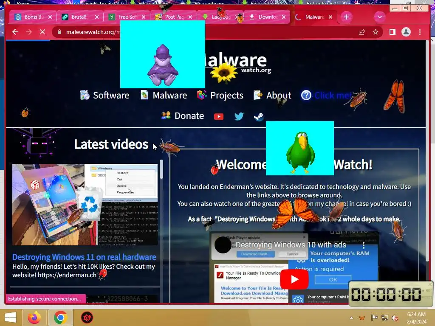The height and width of the screenshot is (326, 435).
Task: Open embedded video more options dots
Action: [364, 245]
